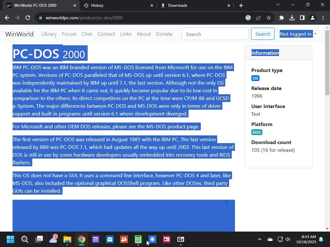Open 7-Zip from the taskbar
The height and width of the screenshot is (247, 330).
181,239
